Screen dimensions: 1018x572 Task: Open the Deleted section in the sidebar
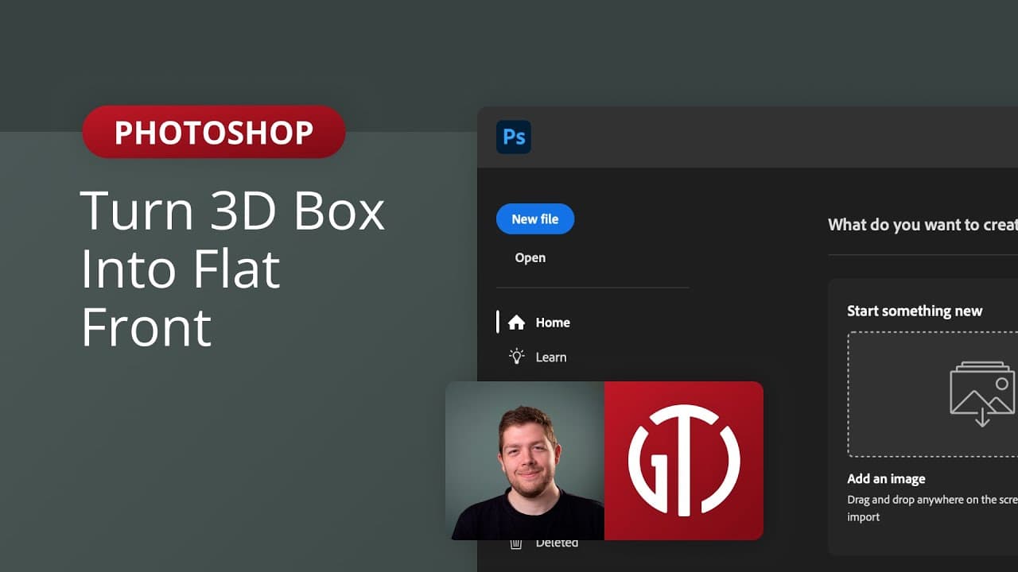(x=556, y=542)
